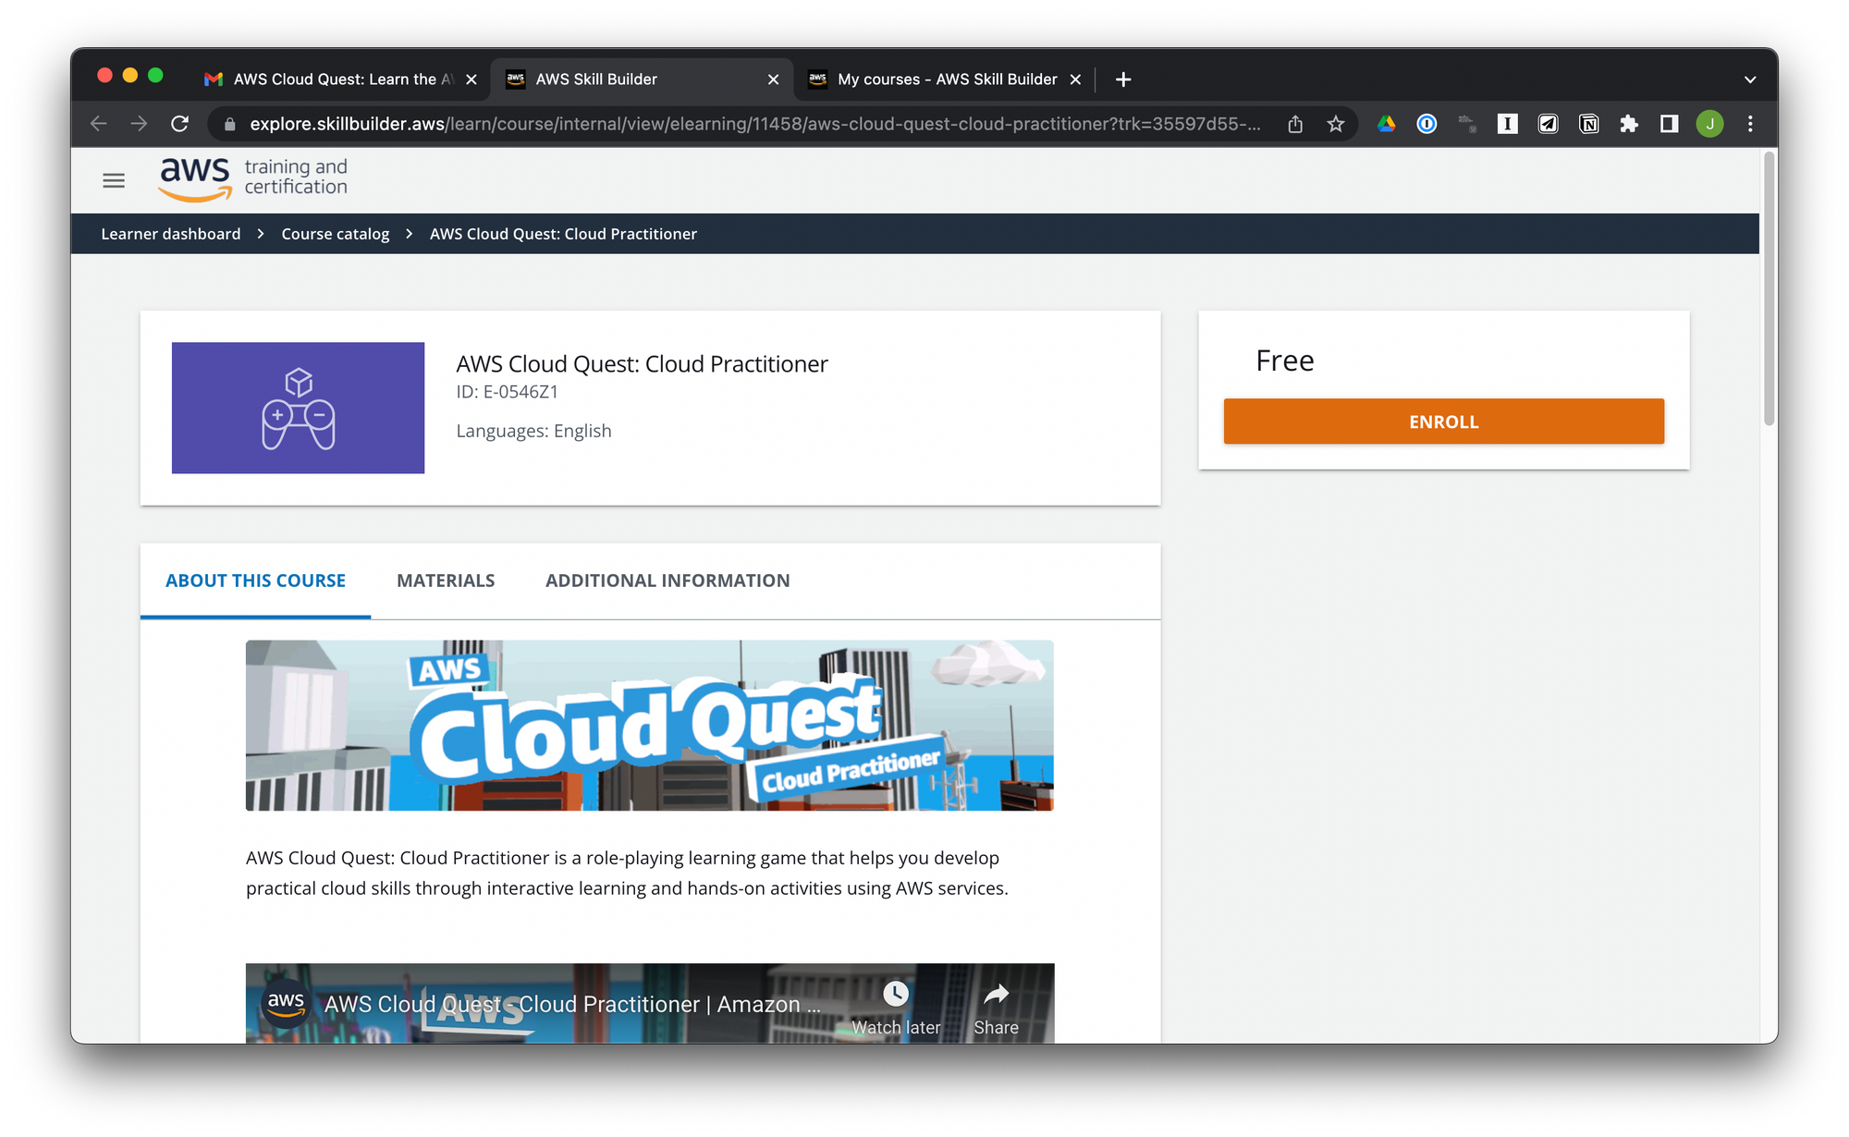Bookmark this page with the star icon
The image size is (1849, 1137).
(x=1336, y=124)
